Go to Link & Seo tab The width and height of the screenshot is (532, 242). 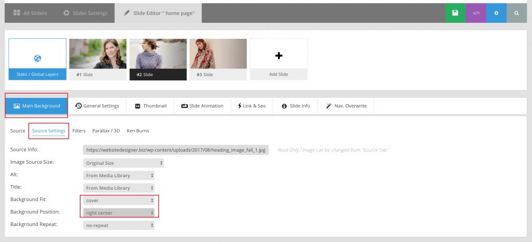251,106
